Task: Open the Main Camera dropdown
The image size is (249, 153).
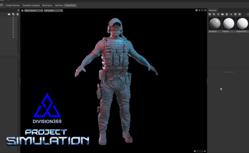Action: pos(34,10)
